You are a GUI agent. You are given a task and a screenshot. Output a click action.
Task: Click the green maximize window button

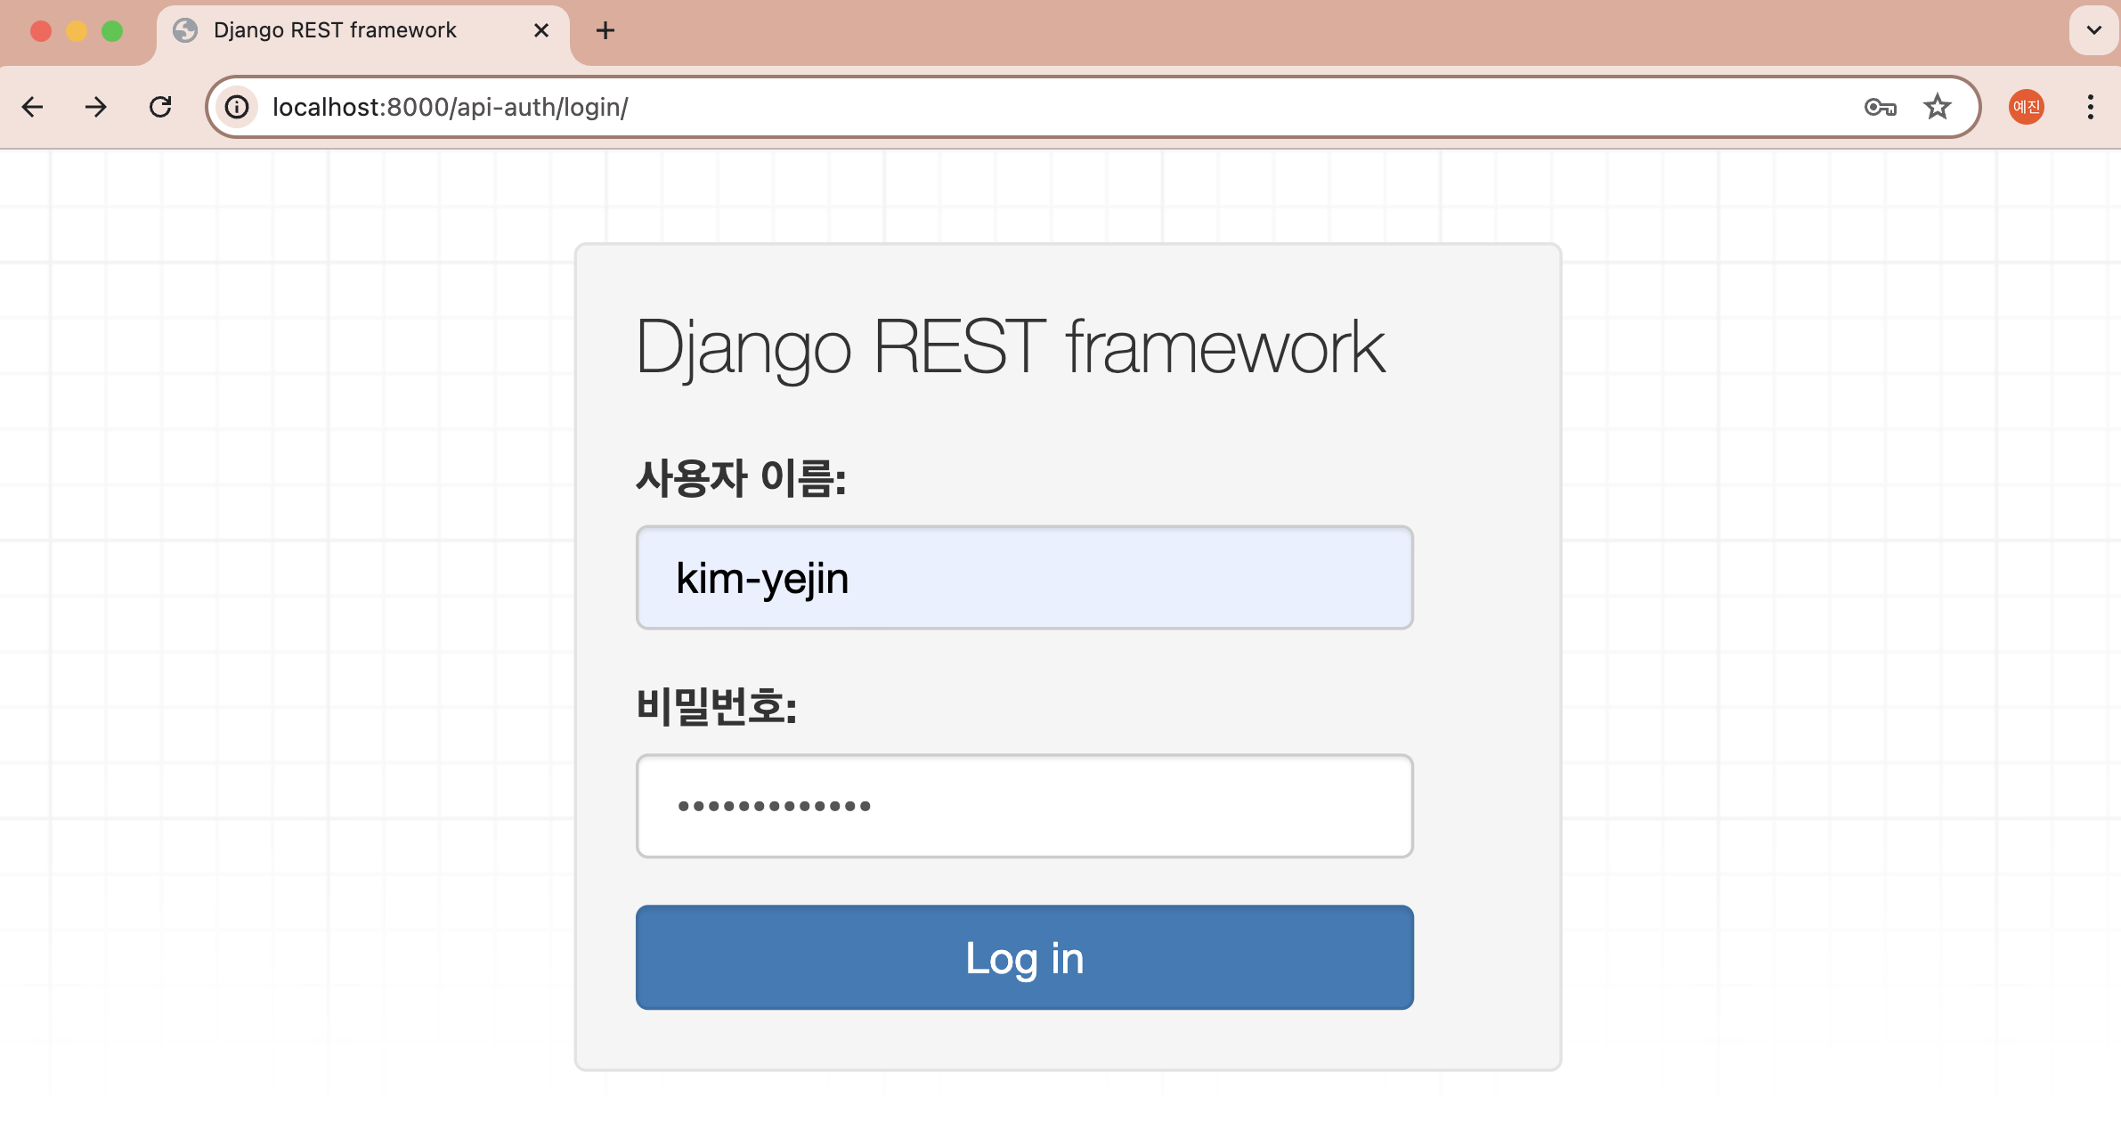(112, 31)
